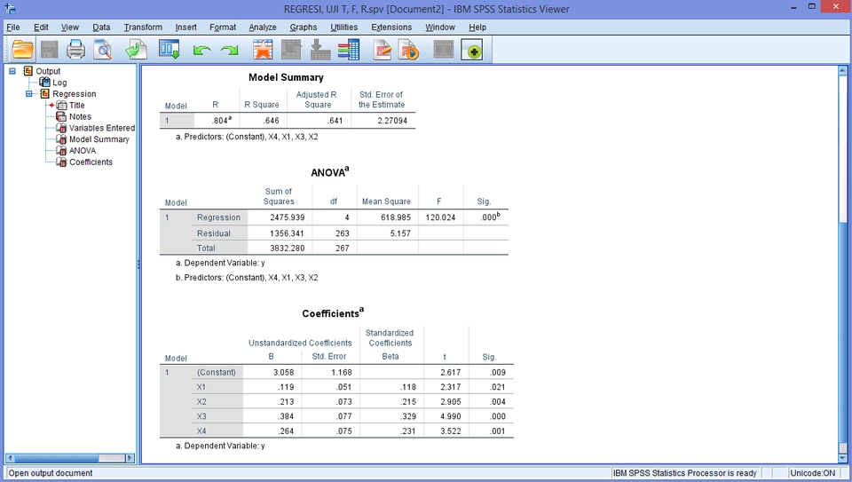The image size is (852, 482).
Task: Open the View menu
Action: pos(69,28)
